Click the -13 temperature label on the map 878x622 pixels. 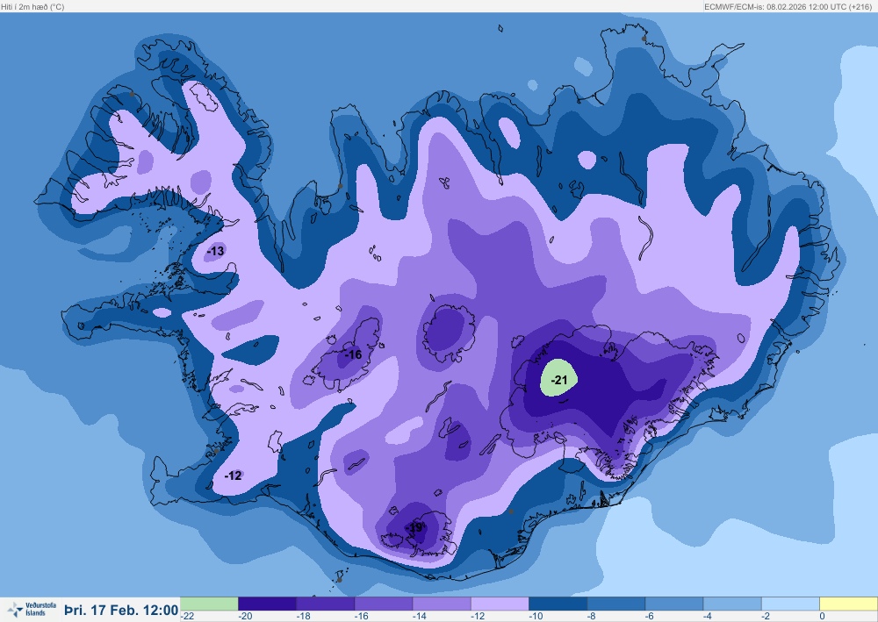(215, 251)
